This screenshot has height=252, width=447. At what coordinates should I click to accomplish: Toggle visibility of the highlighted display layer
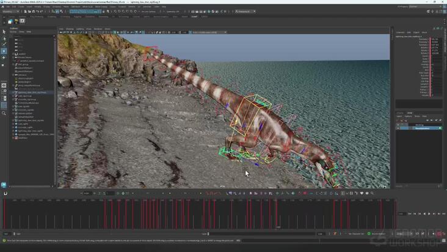[x=399, y=128]
